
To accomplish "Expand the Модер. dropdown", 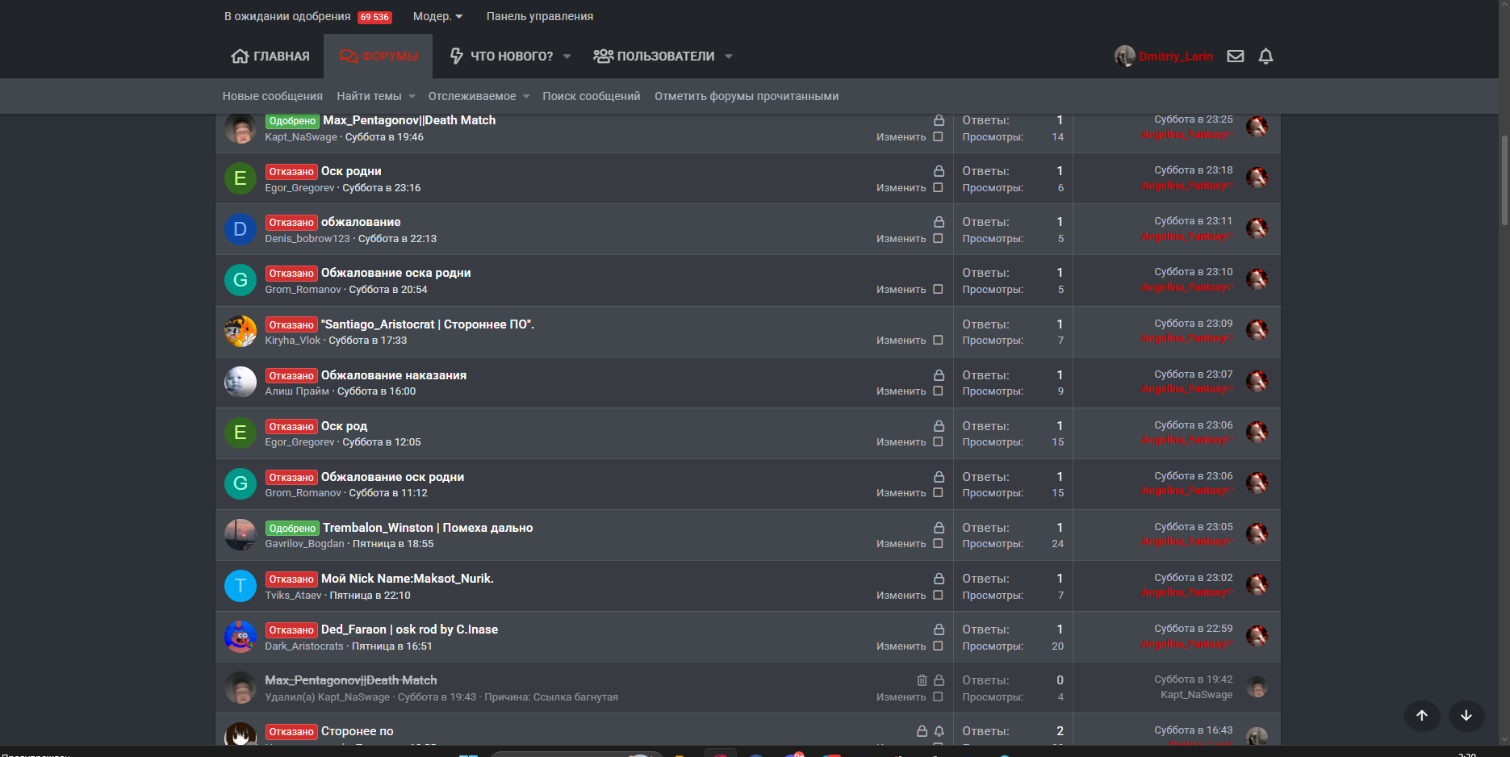I will pyautogui.click(x=438, y=16).
